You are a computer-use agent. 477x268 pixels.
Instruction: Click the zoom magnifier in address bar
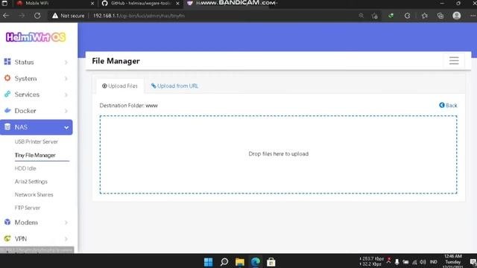[x=361, y=16]
